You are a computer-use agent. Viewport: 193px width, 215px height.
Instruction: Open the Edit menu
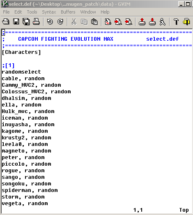click(18, 12)
